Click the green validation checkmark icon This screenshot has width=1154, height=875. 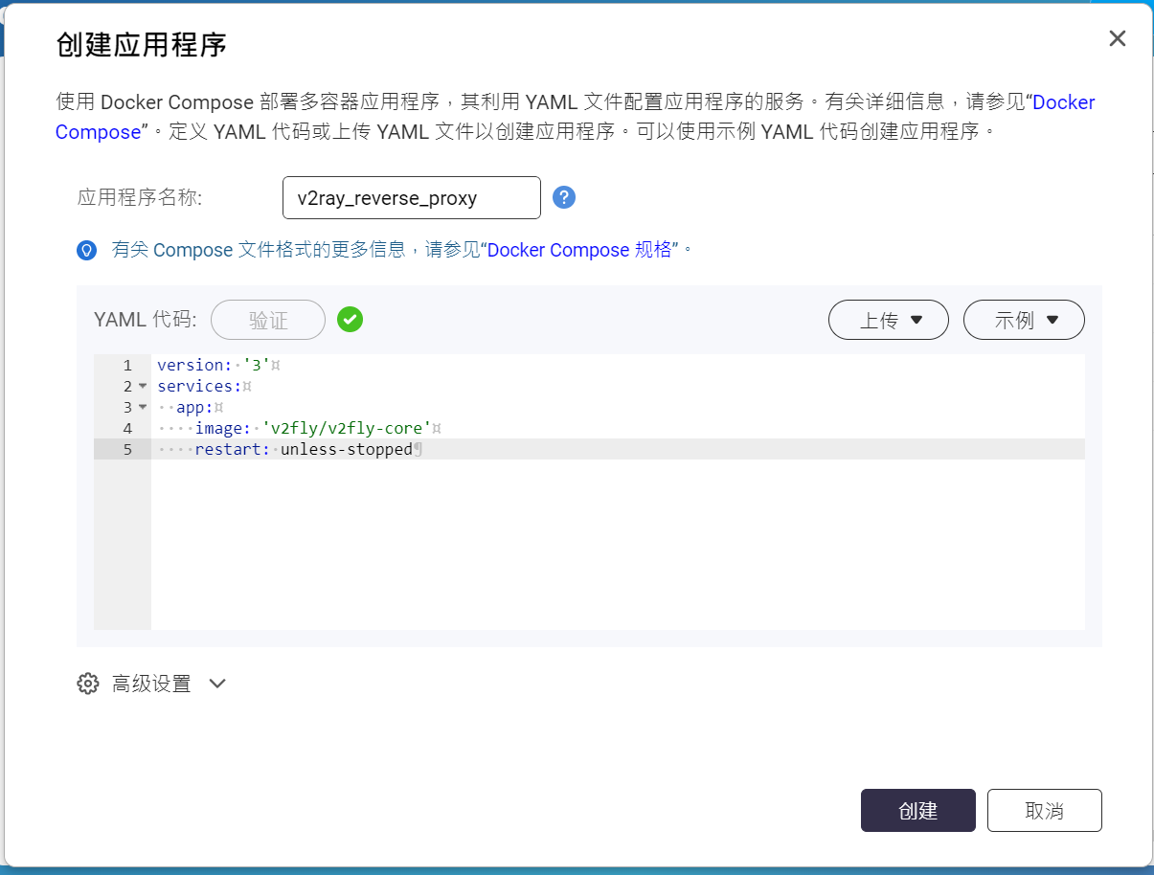point(350,320)
